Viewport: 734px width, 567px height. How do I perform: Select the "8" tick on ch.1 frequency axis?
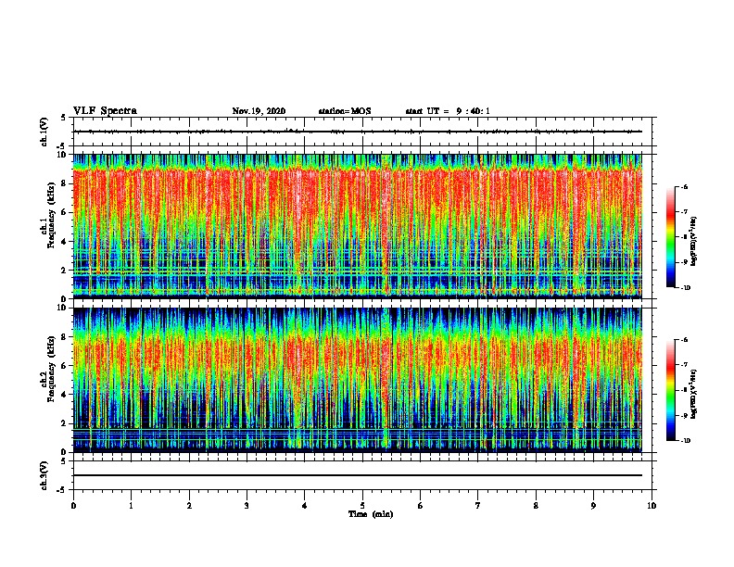tap(65, 183)
